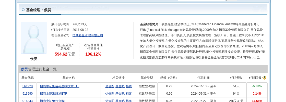Screen dimensions: 286x102
Task: Open 基金吧 for fund 513990
Action: tap(120, 94)
